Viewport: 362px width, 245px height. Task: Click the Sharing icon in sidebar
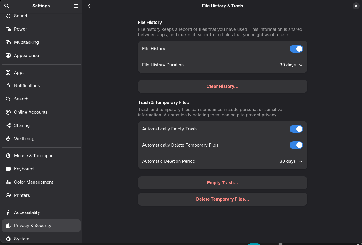tap(8, 125)
